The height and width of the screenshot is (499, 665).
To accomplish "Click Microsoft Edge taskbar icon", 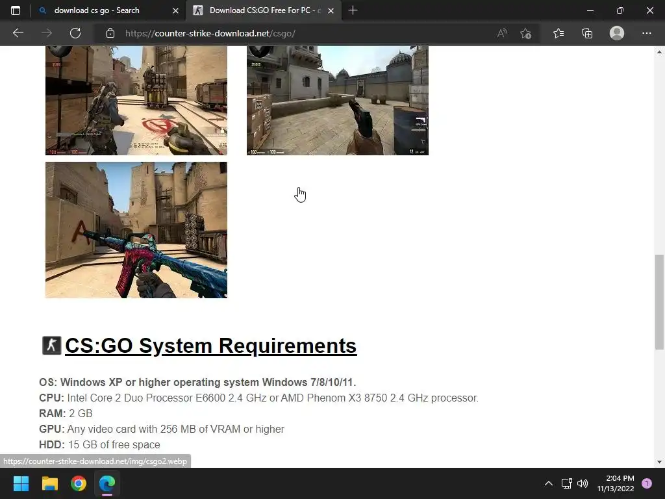I will (x=107, y=483).
